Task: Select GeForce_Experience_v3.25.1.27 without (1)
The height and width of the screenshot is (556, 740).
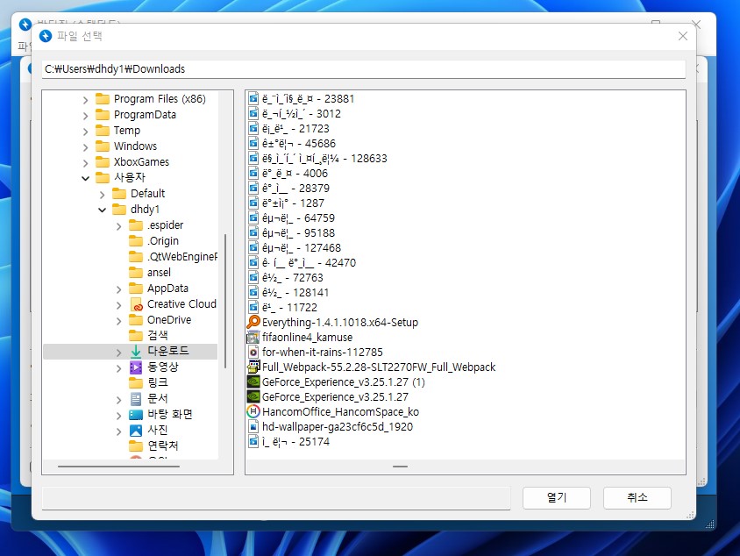Action: tap(335, 397)
